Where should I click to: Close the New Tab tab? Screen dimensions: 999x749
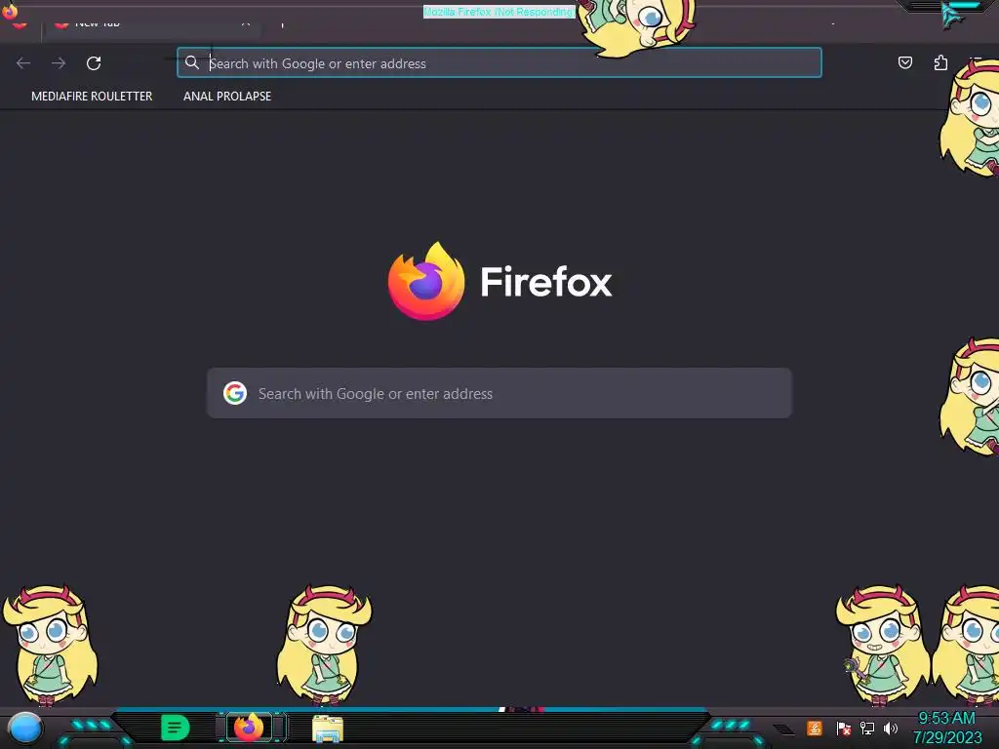(x=245, y=23)
